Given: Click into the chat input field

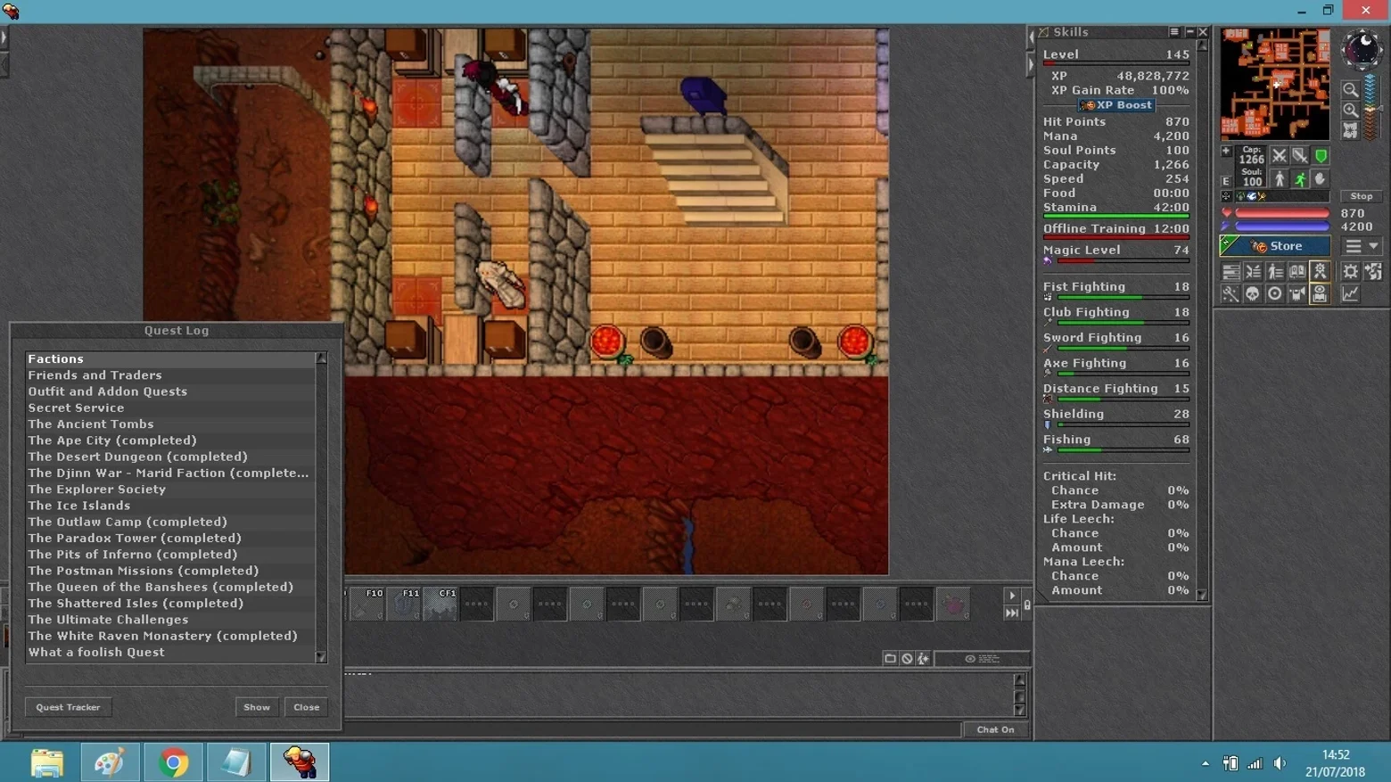Looking at the screenshot, I should [x=653, y=729].
